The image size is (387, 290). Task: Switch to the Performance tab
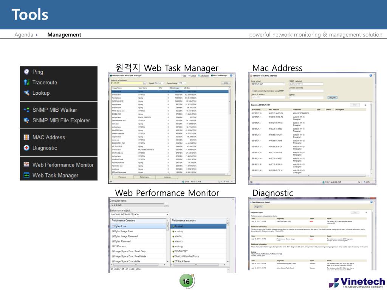pyautogui.click(x=145, y=177)
